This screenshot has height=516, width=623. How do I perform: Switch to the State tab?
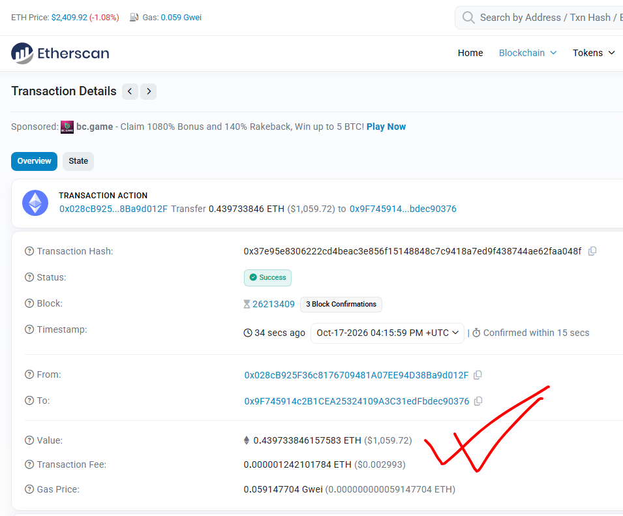point(78,161)
